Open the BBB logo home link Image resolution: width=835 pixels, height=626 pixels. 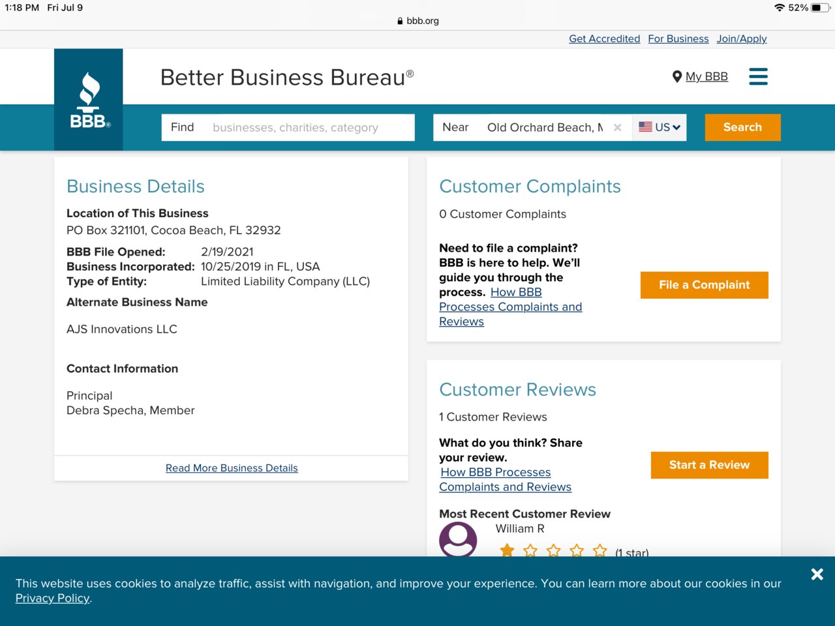point(89,100)
